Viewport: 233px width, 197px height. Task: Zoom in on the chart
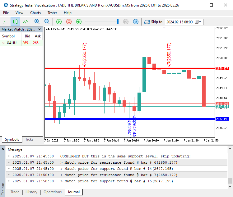point(37,22)
